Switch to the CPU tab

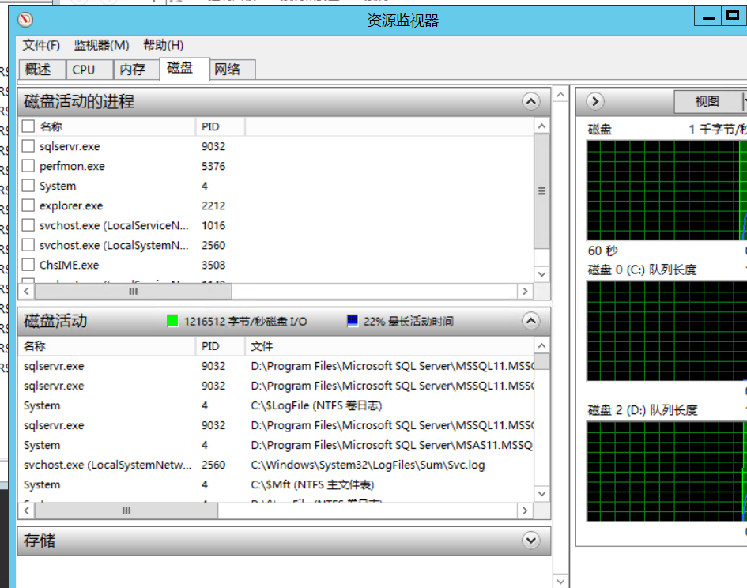[89, 70]
